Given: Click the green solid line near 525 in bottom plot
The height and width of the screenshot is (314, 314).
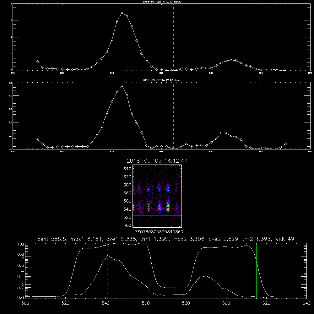Looking at the screenshot, I should point(76,270).
